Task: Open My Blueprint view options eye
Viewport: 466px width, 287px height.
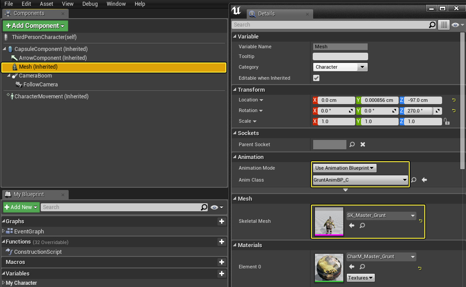Action: (217, 207)
